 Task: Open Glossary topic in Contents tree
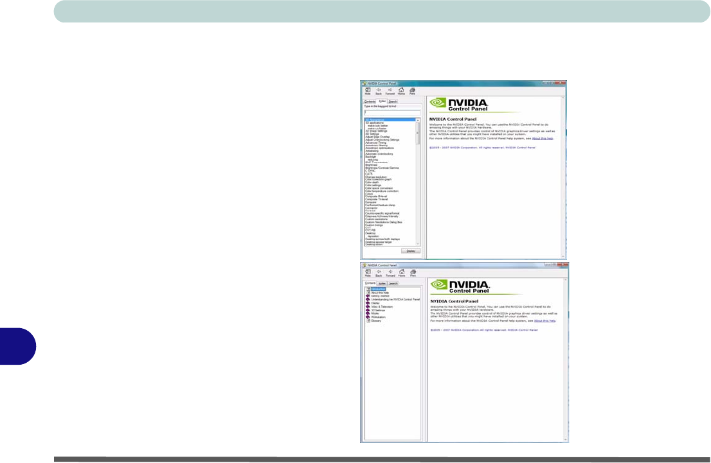(376, 320)
